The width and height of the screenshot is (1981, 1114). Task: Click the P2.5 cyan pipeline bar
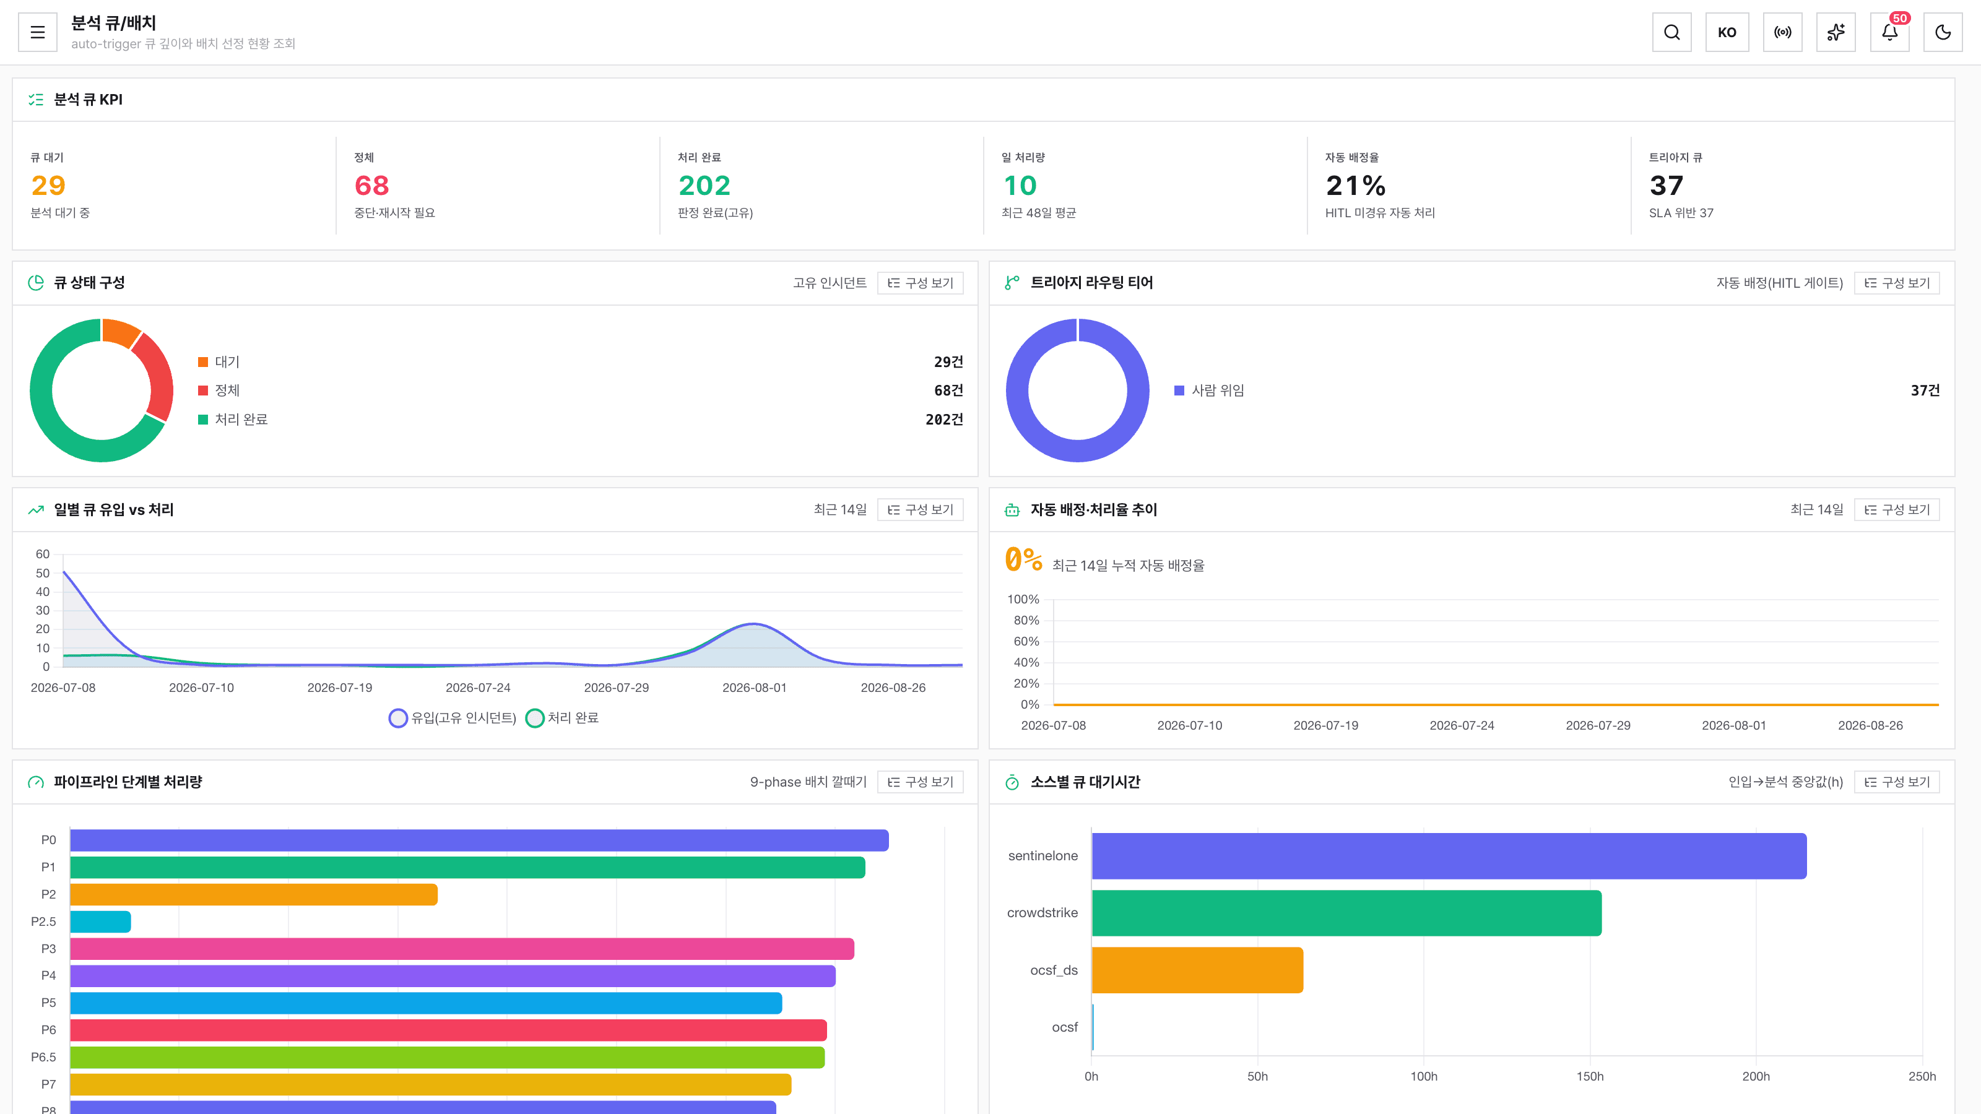(101, 921)
